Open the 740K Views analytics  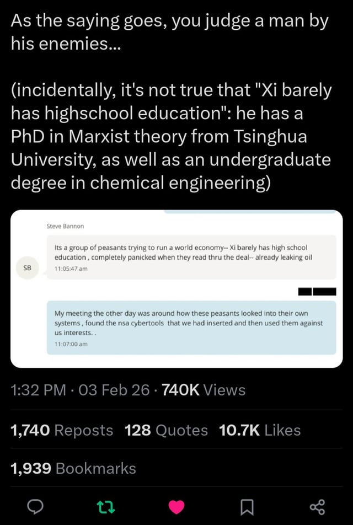pos(204,390)
